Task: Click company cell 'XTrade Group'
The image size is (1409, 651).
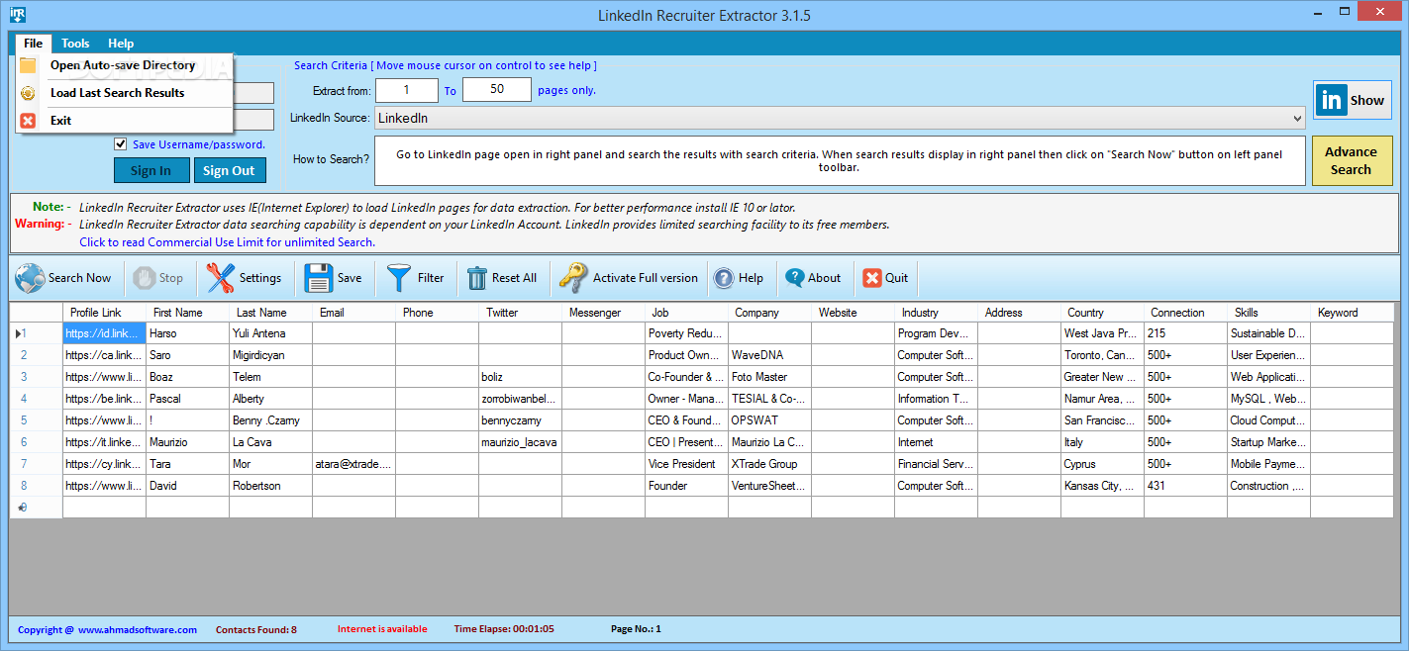Action: pyautogui.click(x=770, y=464)
